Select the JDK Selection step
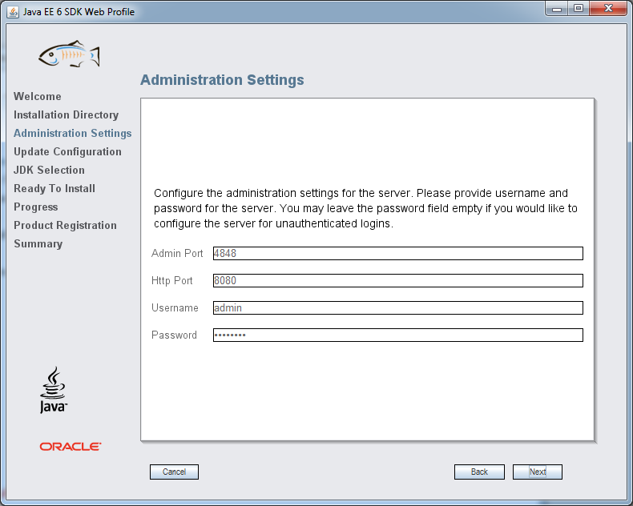 49,170
